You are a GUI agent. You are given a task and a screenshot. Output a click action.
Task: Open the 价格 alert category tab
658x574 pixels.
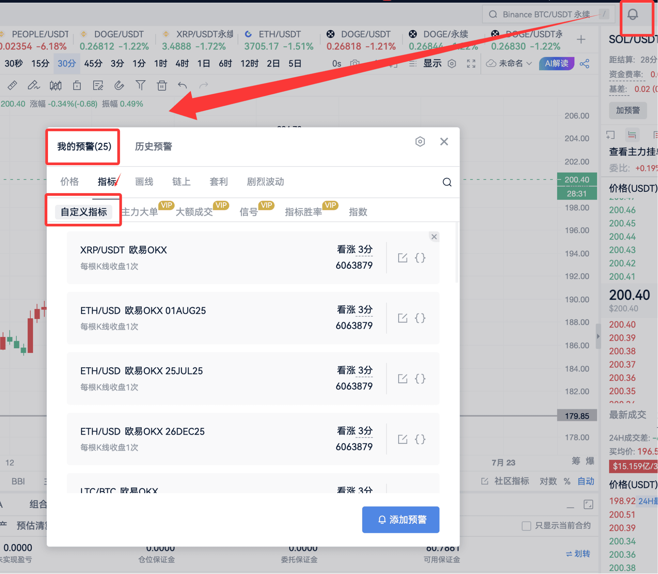tap(70, 182)
